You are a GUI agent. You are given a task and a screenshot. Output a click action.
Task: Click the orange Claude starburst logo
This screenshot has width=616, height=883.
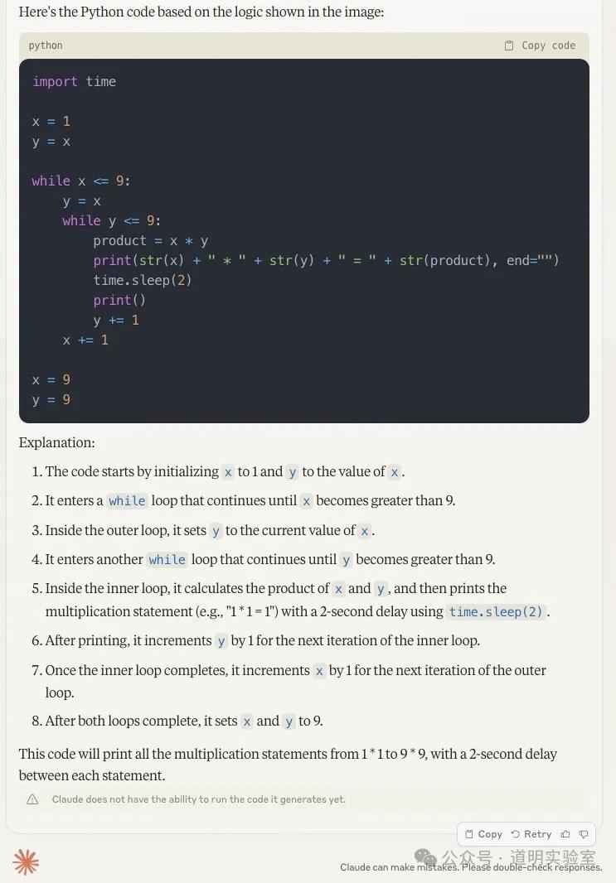point(26,861)
